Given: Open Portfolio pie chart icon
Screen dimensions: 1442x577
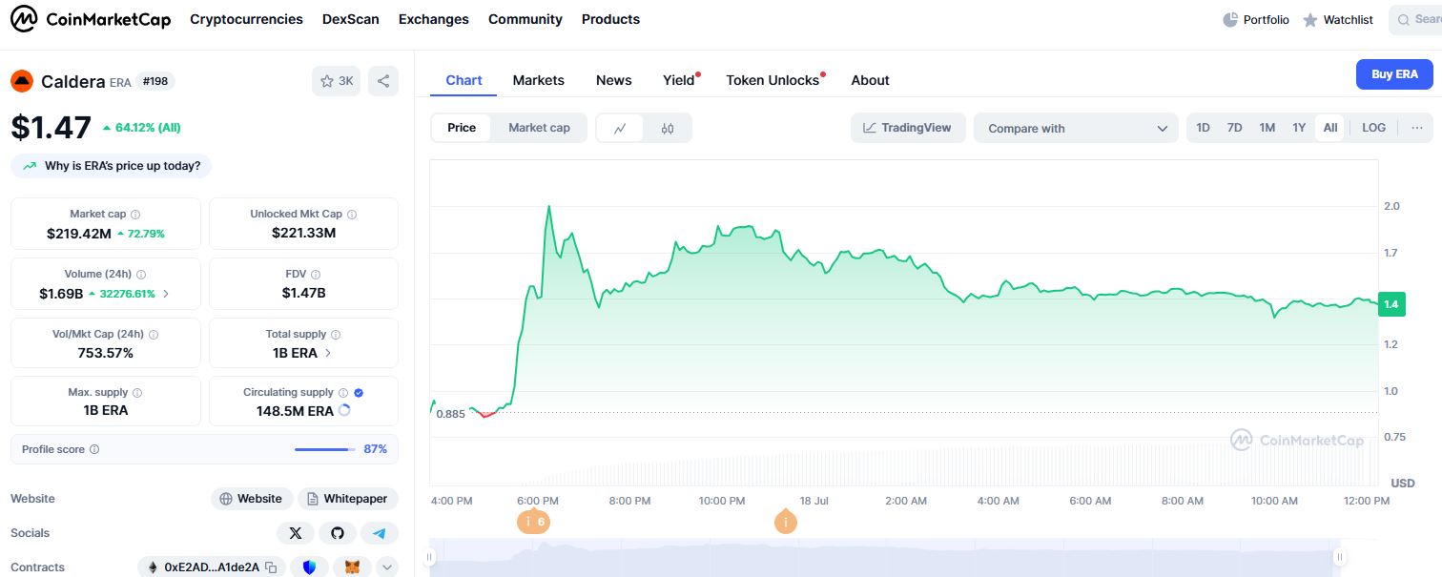Looking at the screenshot, I should click(x=1230, y=20).
